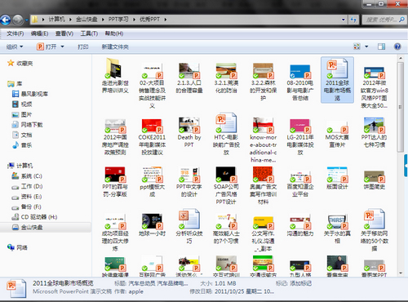Expand the arrow next to 打开
This screenshot has height=302, width=408.
tap(62, 47)
